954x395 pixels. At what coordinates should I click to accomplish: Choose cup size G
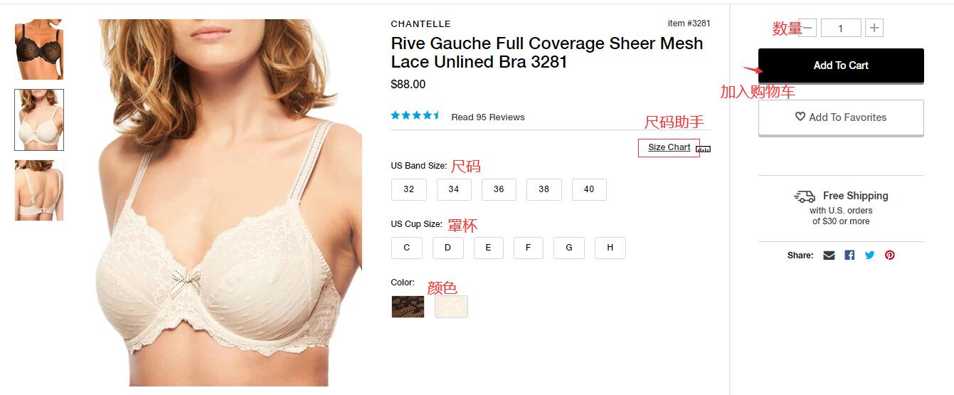click(569, 248)
